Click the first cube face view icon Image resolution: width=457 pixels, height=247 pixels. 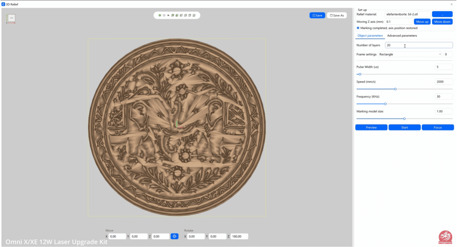(x=172, y=15)
